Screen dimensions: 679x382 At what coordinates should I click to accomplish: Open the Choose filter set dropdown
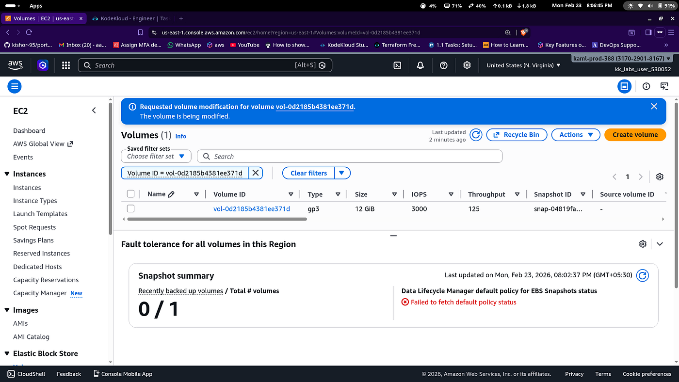tap(156, 156)
